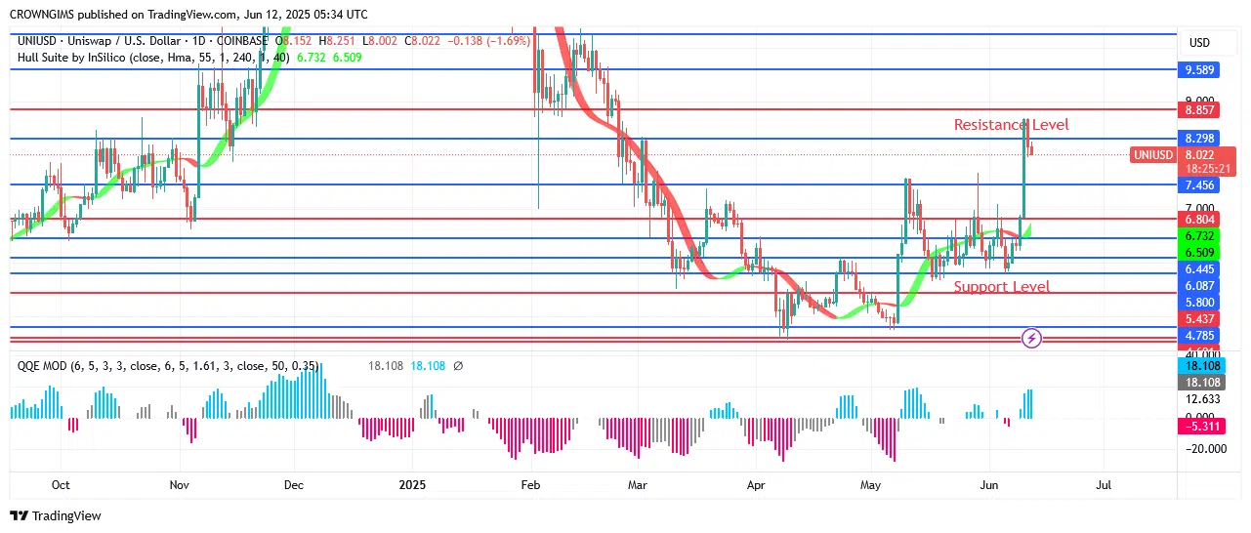Click the Jun label on the time axis
The width and height of the screenshot is (1251, 533).
tap(989, 484)
